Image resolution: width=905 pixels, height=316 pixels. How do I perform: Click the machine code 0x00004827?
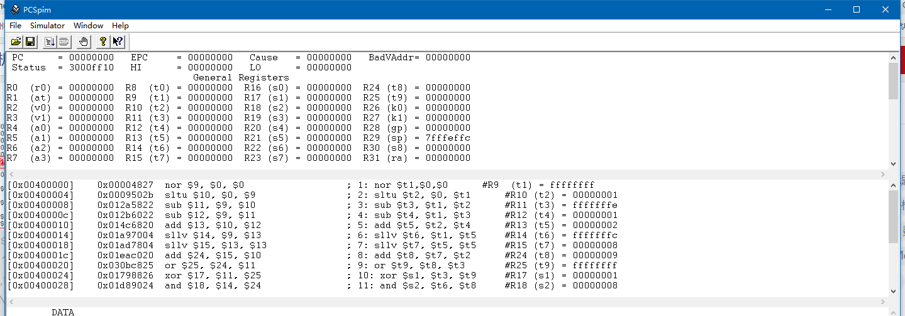(126, 185)
